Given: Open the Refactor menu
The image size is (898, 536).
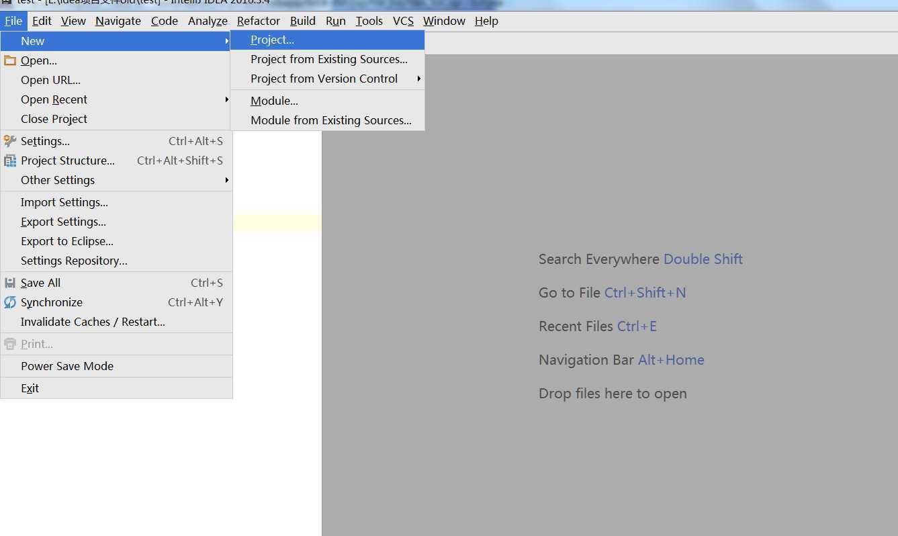Looking at the screenshot, I should pyautogui.click(x=259, y=21).
